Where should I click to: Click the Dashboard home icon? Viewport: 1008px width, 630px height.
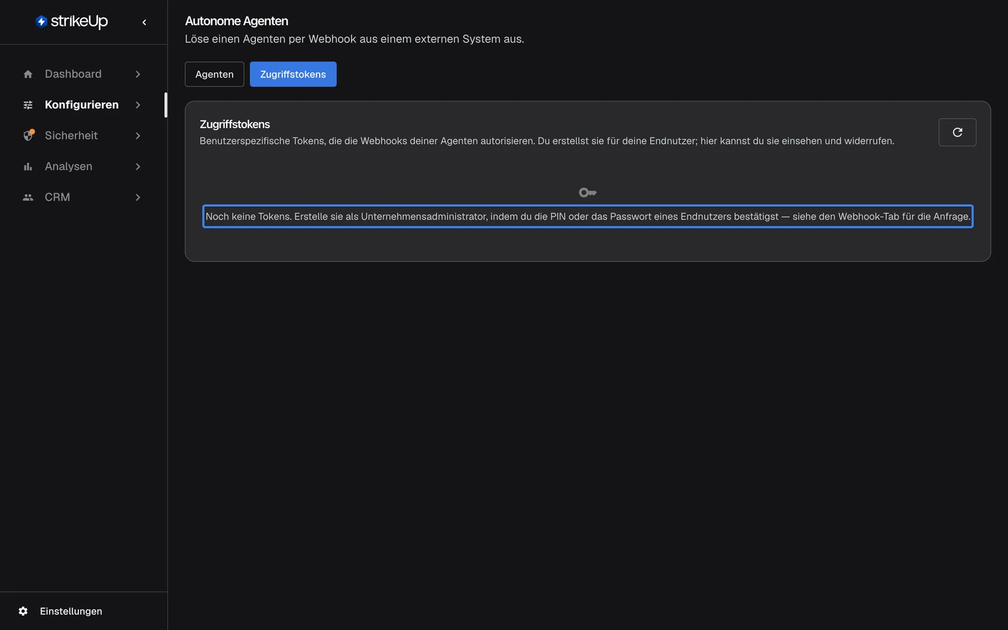[x=28, y=74]
